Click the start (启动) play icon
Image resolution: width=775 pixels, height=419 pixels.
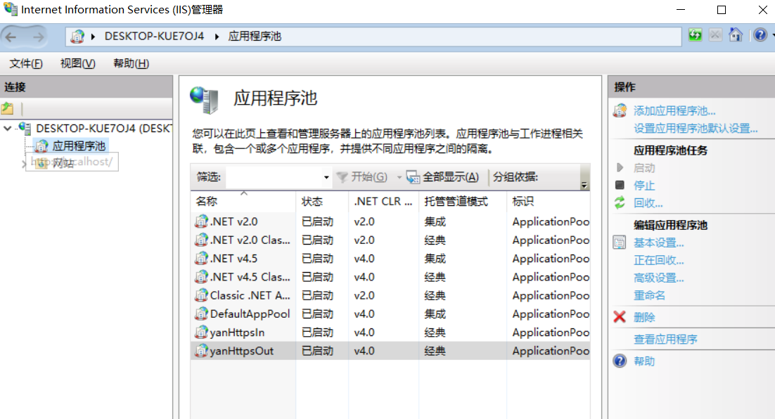pyautogui.click(x=620, y=168)
